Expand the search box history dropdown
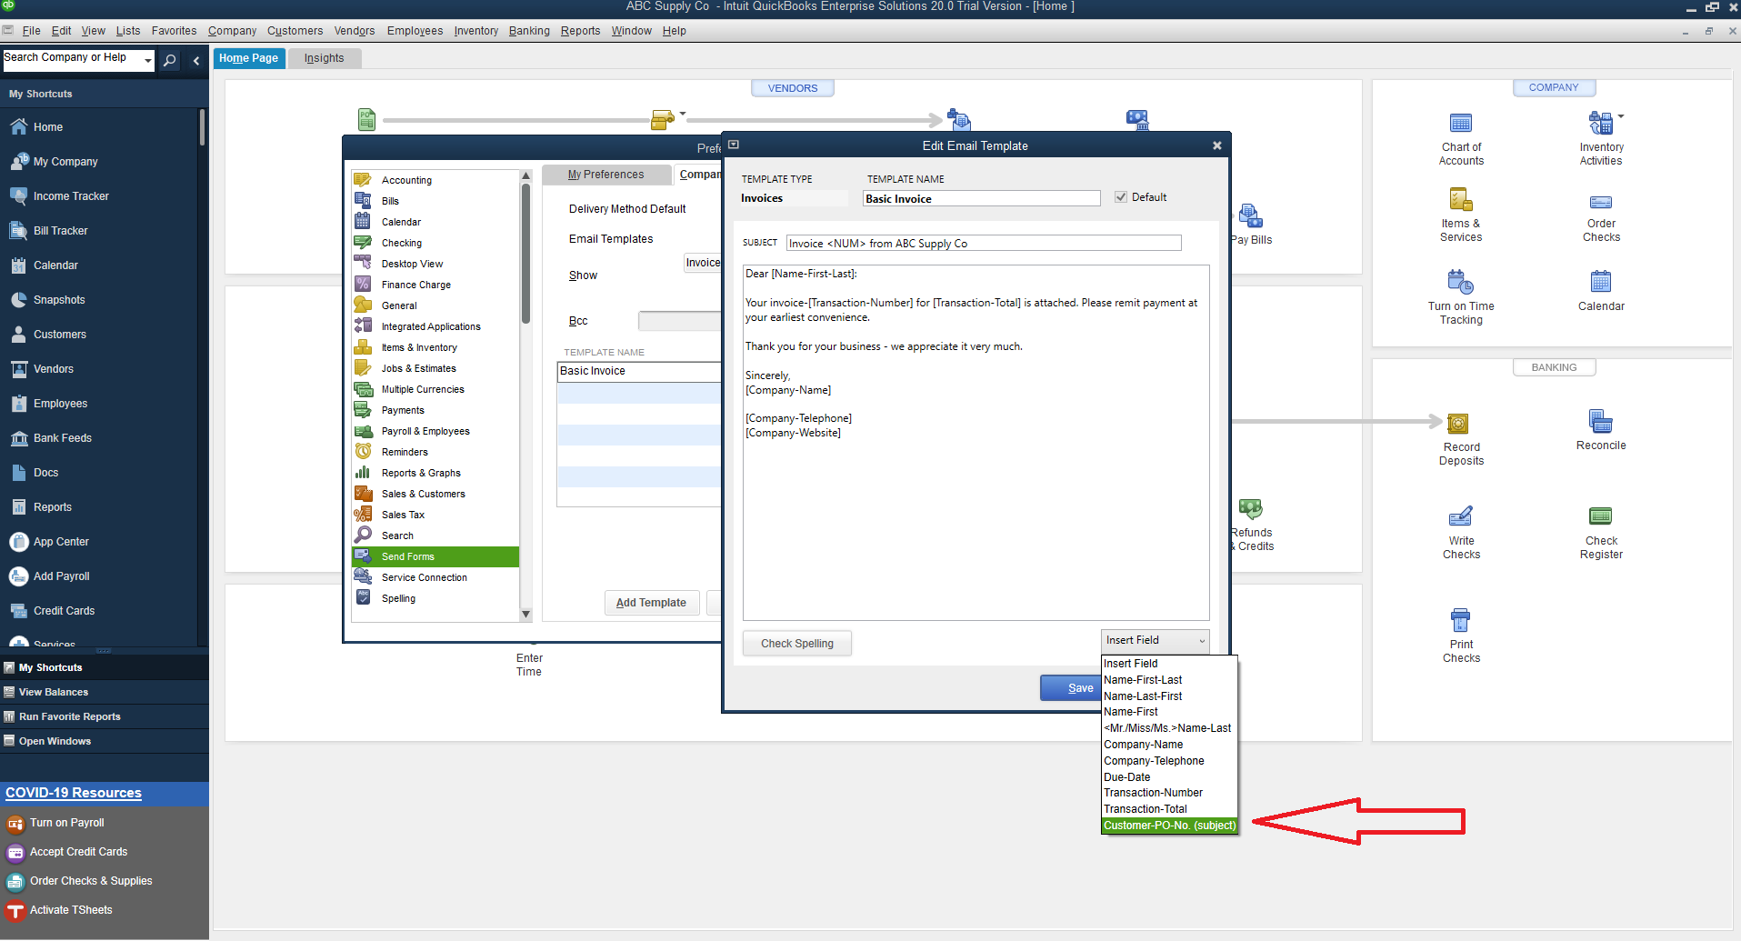The width and height of the screenshot is (1741, 941). tap(146, 60)
